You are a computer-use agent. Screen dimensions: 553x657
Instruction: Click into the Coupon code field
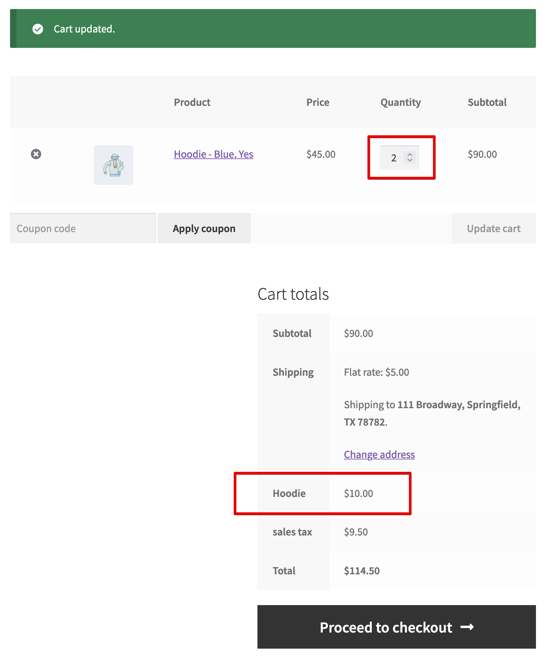point(83,228)
